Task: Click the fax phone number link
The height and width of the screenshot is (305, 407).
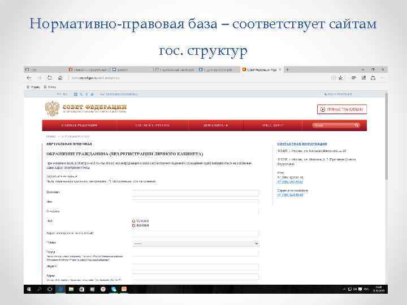Action: coord(290,182)
